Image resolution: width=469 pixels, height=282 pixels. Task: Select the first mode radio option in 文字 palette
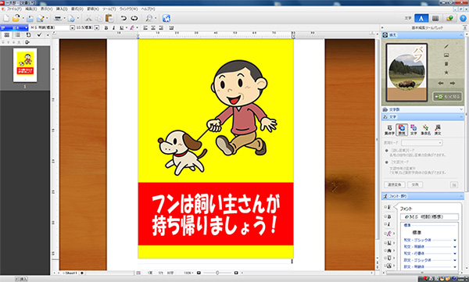pyautogui.click(x=386, y=151)
